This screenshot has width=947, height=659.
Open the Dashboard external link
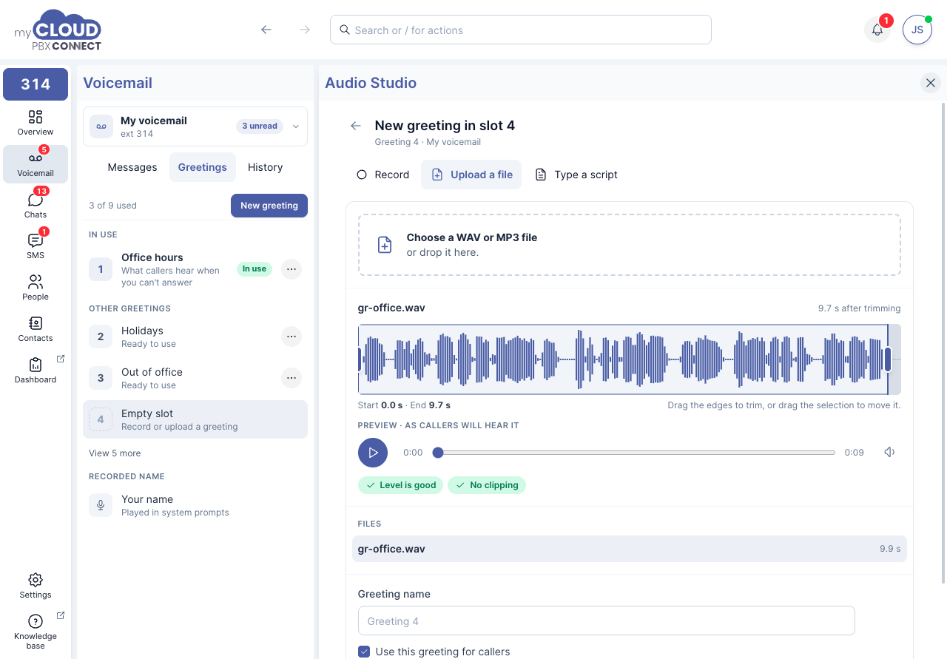[x=36, y=370]
